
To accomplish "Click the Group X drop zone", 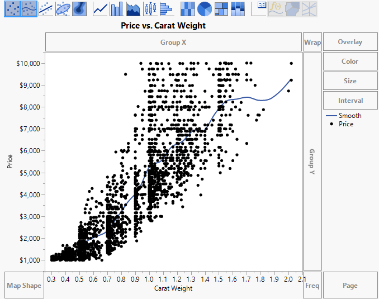I will (x=173, y=42).
